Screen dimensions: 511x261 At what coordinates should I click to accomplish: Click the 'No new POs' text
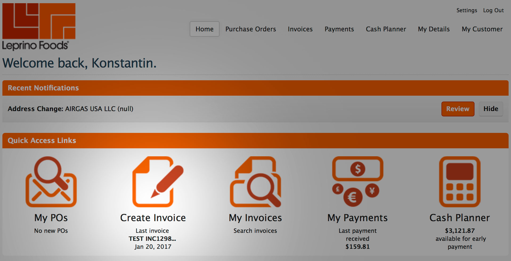[x=51, y=231]
